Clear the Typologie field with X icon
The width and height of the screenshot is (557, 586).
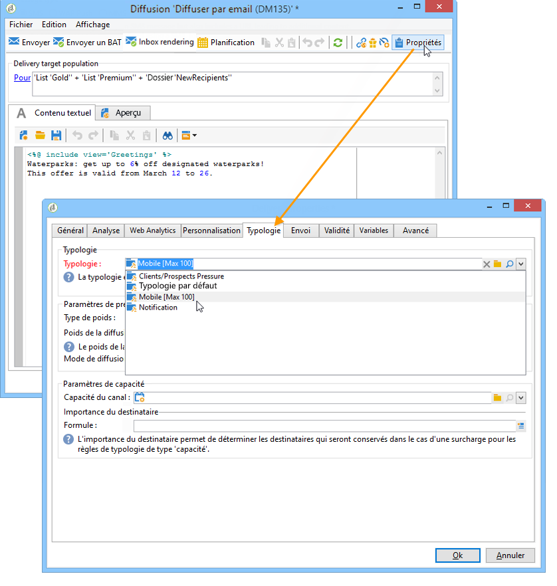[x=487, y=264]
